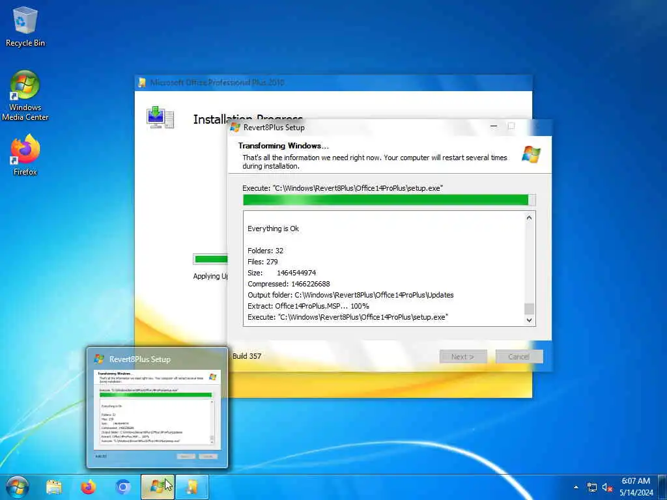The width and height of the screenshot is (667, 500).
Task: Click the Office title bar icon
Action: [x=142, y=83]
